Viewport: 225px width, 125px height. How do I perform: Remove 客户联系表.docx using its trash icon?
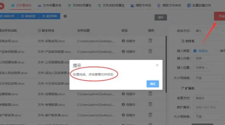coord(150,115)
